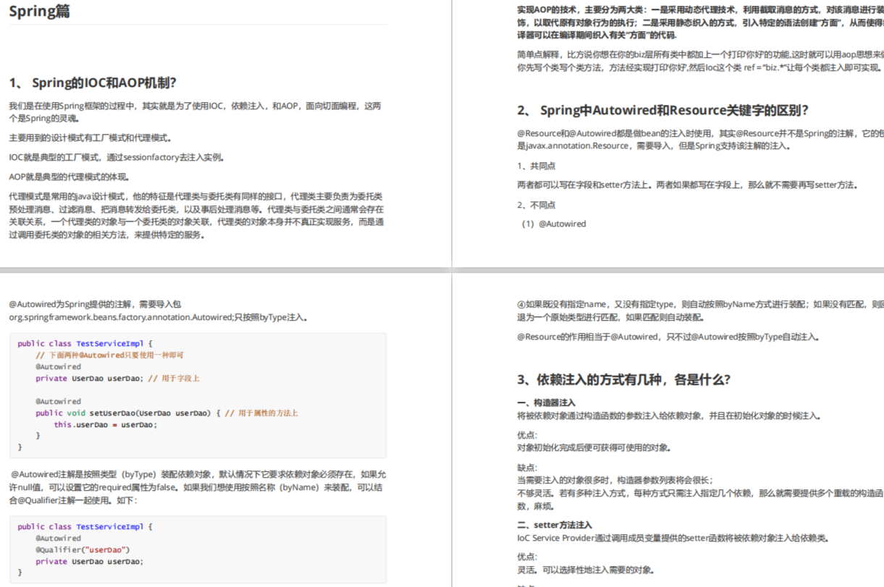This screenshot has height=587, width=884.
Task: Click paragraph starting "@Resource和@Autowired都是做bean的注入时使用"
Action: pos(700,140)
